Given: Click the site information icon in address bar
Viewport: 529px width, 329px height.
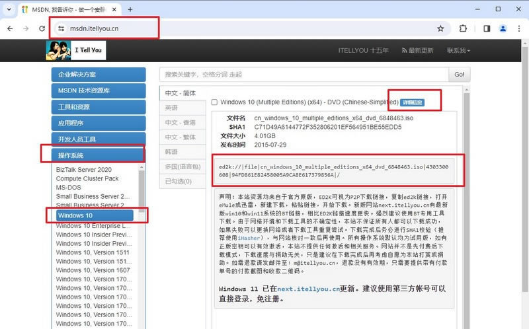Looking at the screenshot, I should (61, 28).
